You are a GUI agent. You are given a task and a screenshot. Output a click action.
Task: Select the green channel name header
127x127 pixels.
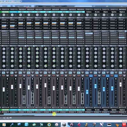(x=5, y=12)
